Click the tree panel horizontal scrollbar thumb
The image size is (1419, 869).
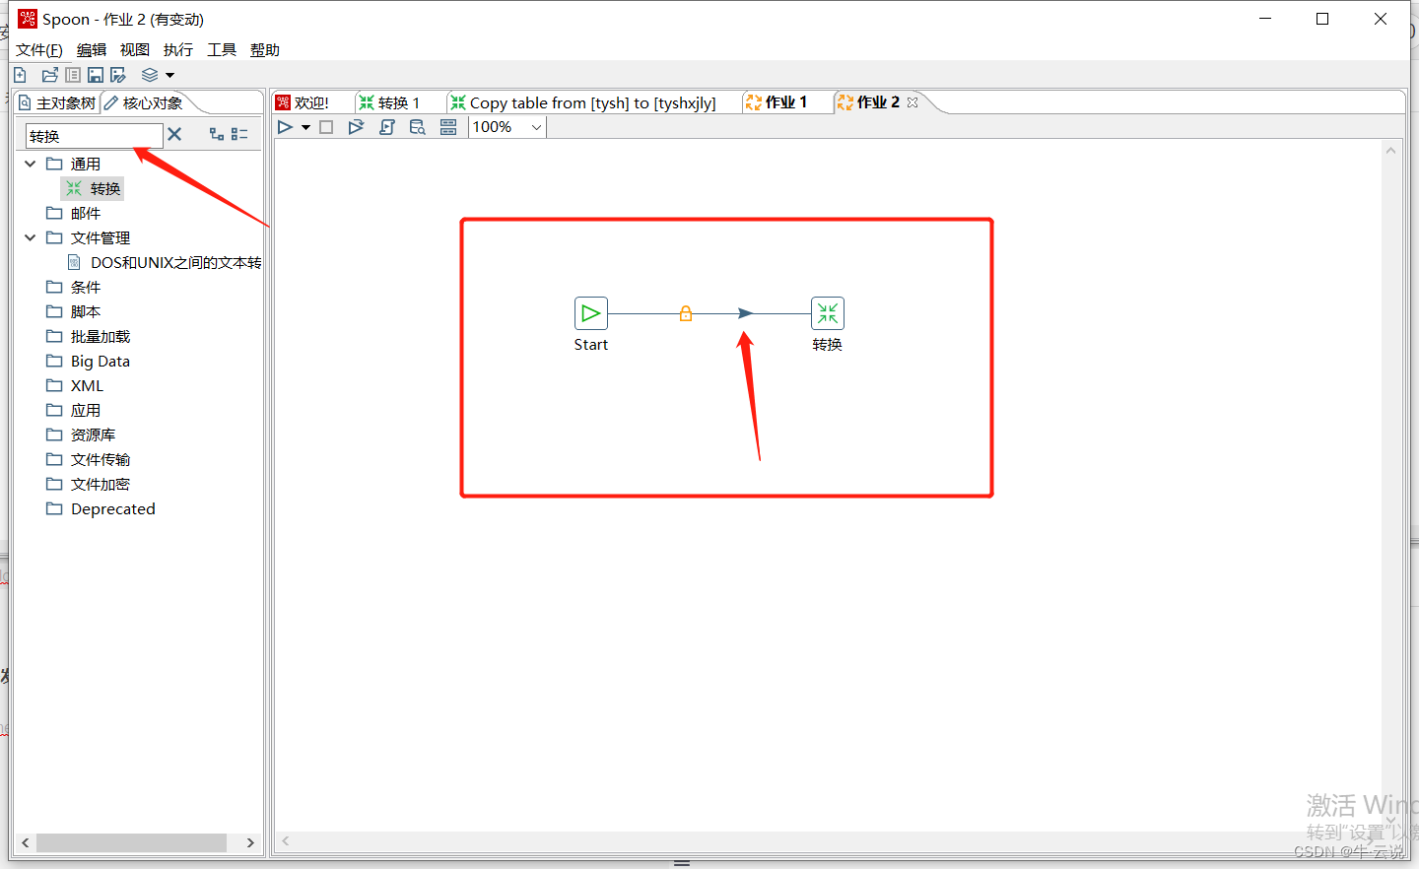click(x=132, y=843)
